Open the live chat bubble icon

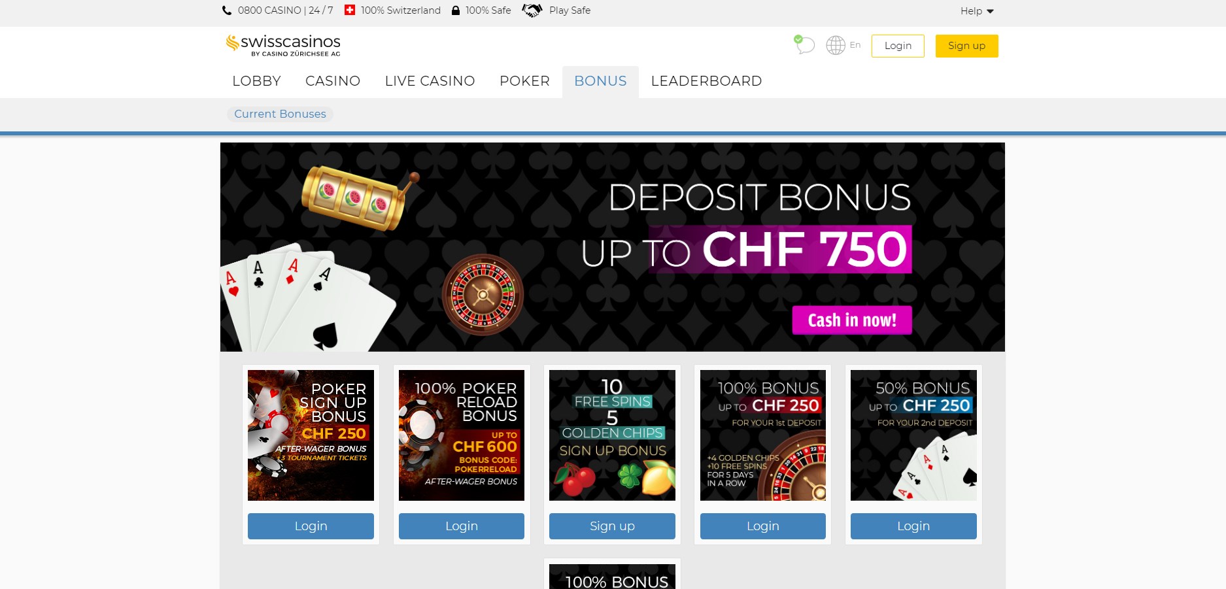click(804, 44)
